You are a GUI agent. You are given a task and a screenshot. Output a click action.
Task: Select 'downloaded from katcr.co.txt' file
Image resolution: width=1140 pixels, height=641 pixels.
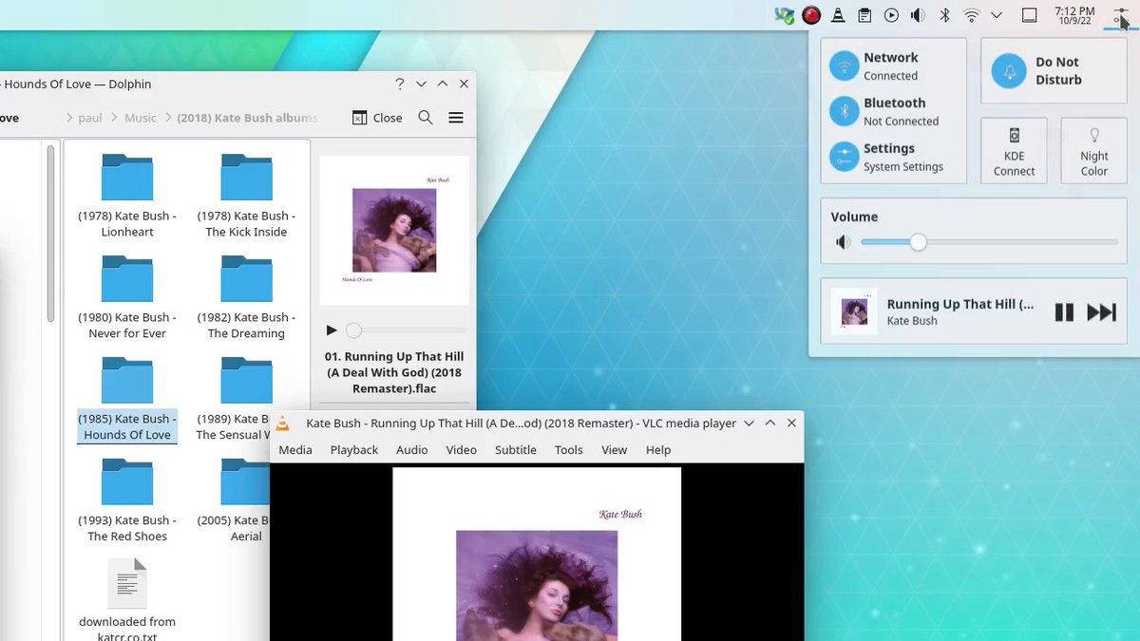coord(127,600)
